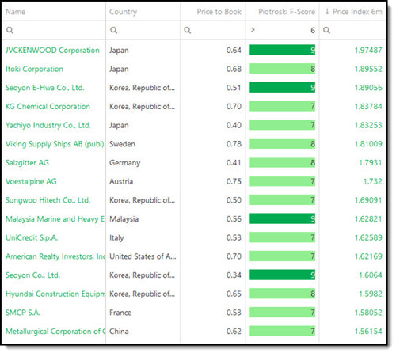Click the Sweden country cell
This screenshot has height=353, width=396.
(x=122, y=144)
